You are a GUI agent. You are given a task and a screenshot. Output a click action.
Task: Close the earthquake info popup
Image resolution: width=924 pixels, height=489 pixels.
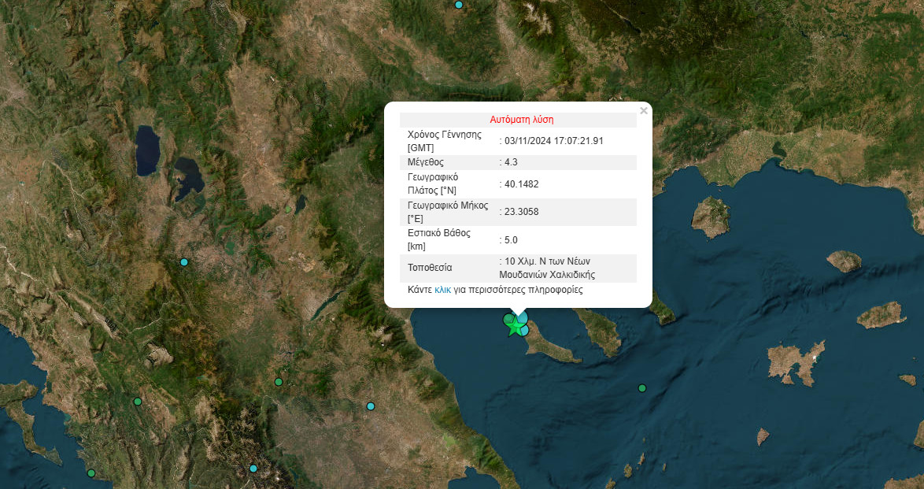(644, 111)
